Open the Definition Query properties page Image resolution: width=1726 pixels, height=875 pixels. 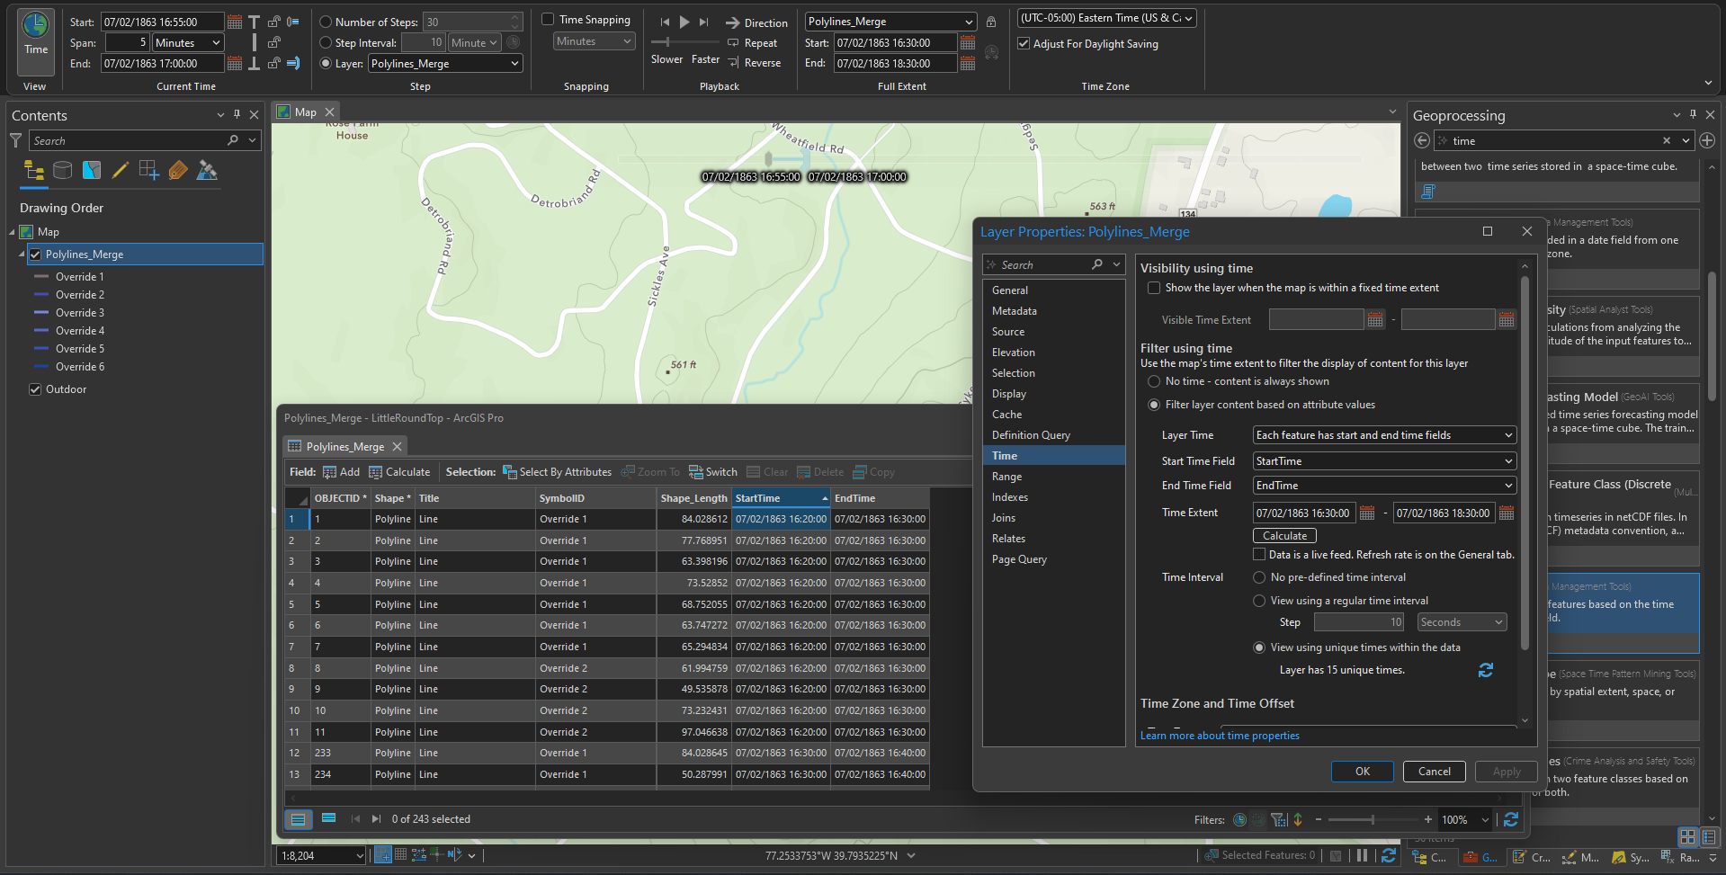coord(1032,434)
